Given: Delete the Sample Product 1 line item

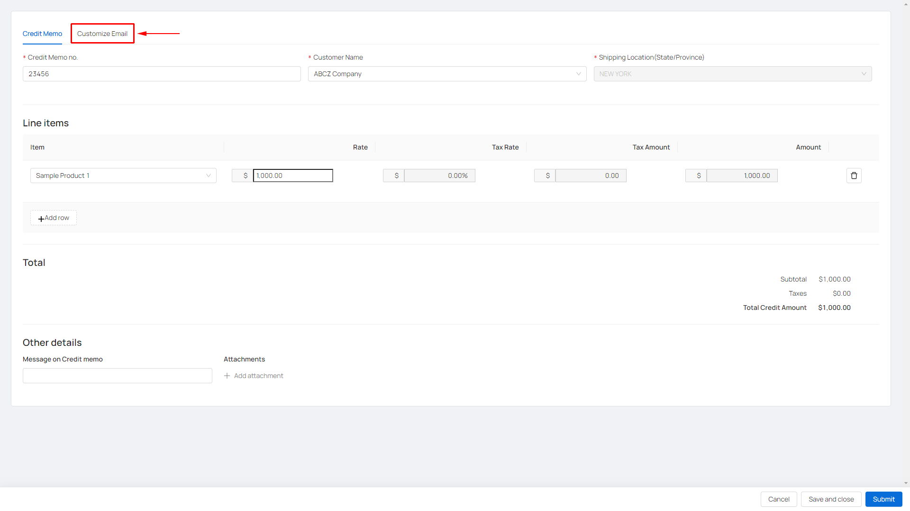Looking at the screenshot, I should click(854, 176).
